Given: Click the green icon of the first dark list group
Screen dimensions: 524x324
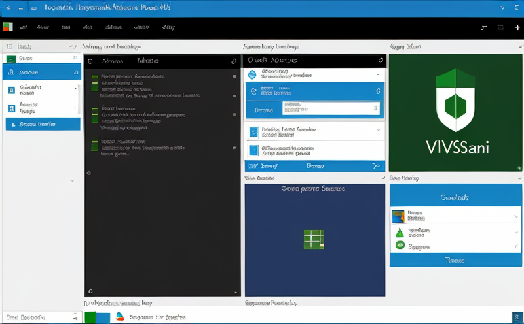Looking at the screenshot, I should coord(94,83).
